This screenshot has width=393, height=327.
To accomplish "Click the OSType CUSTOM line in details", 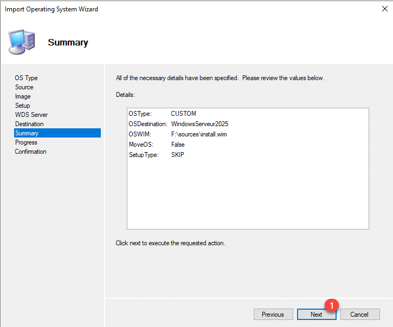I will [x=163, y=114].
